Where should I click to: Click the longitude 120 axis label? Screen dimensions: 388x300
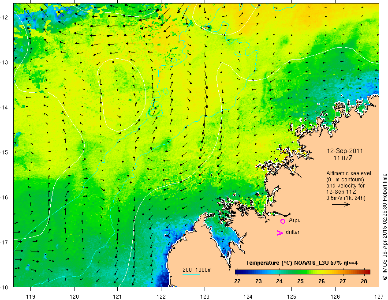coord(74,296)
